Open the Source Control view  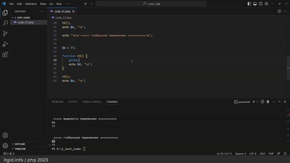click(x=5, y=34)
